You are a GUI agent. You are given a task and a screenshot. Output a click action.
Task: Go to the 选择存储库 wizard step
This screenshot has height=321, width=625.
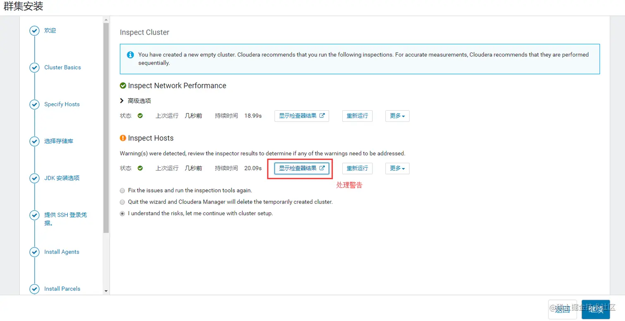[59, 141]
